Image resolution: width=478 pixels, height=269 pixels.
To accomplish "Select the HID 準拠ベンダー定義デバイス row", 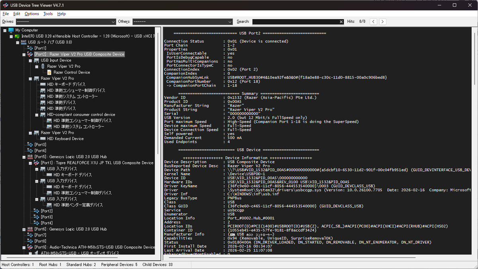I will (x=78, y=205).
